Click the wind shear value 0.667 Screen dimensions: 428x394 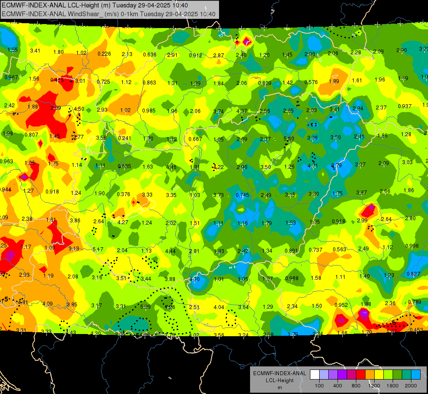tap(195, 139)
